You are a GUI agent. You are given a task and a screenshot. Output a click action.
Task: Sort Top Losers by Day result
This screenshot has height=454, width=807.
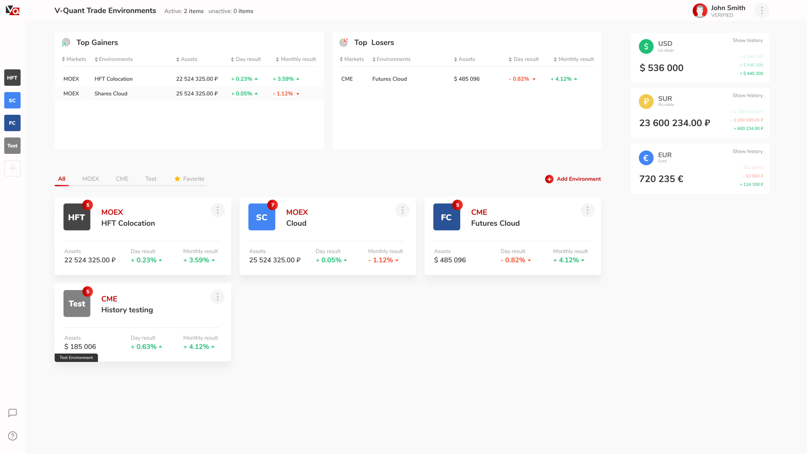tap(524, 59)
